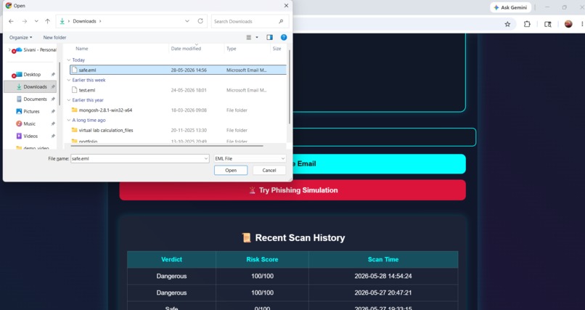The image size is (585, 310).
Task: Open the File name dropdown arrow
Action: click(206, 158)
